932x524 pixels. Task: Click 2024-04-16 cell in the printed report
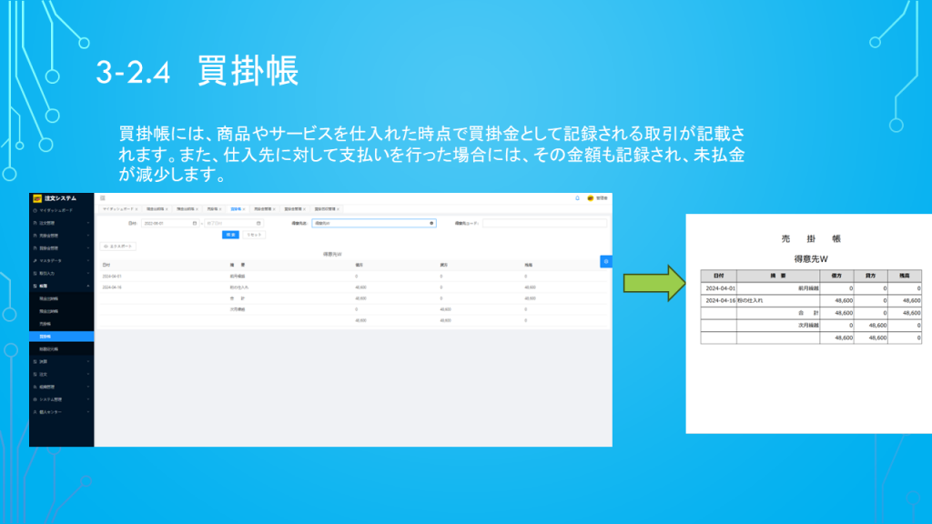(x=721, y=300)
